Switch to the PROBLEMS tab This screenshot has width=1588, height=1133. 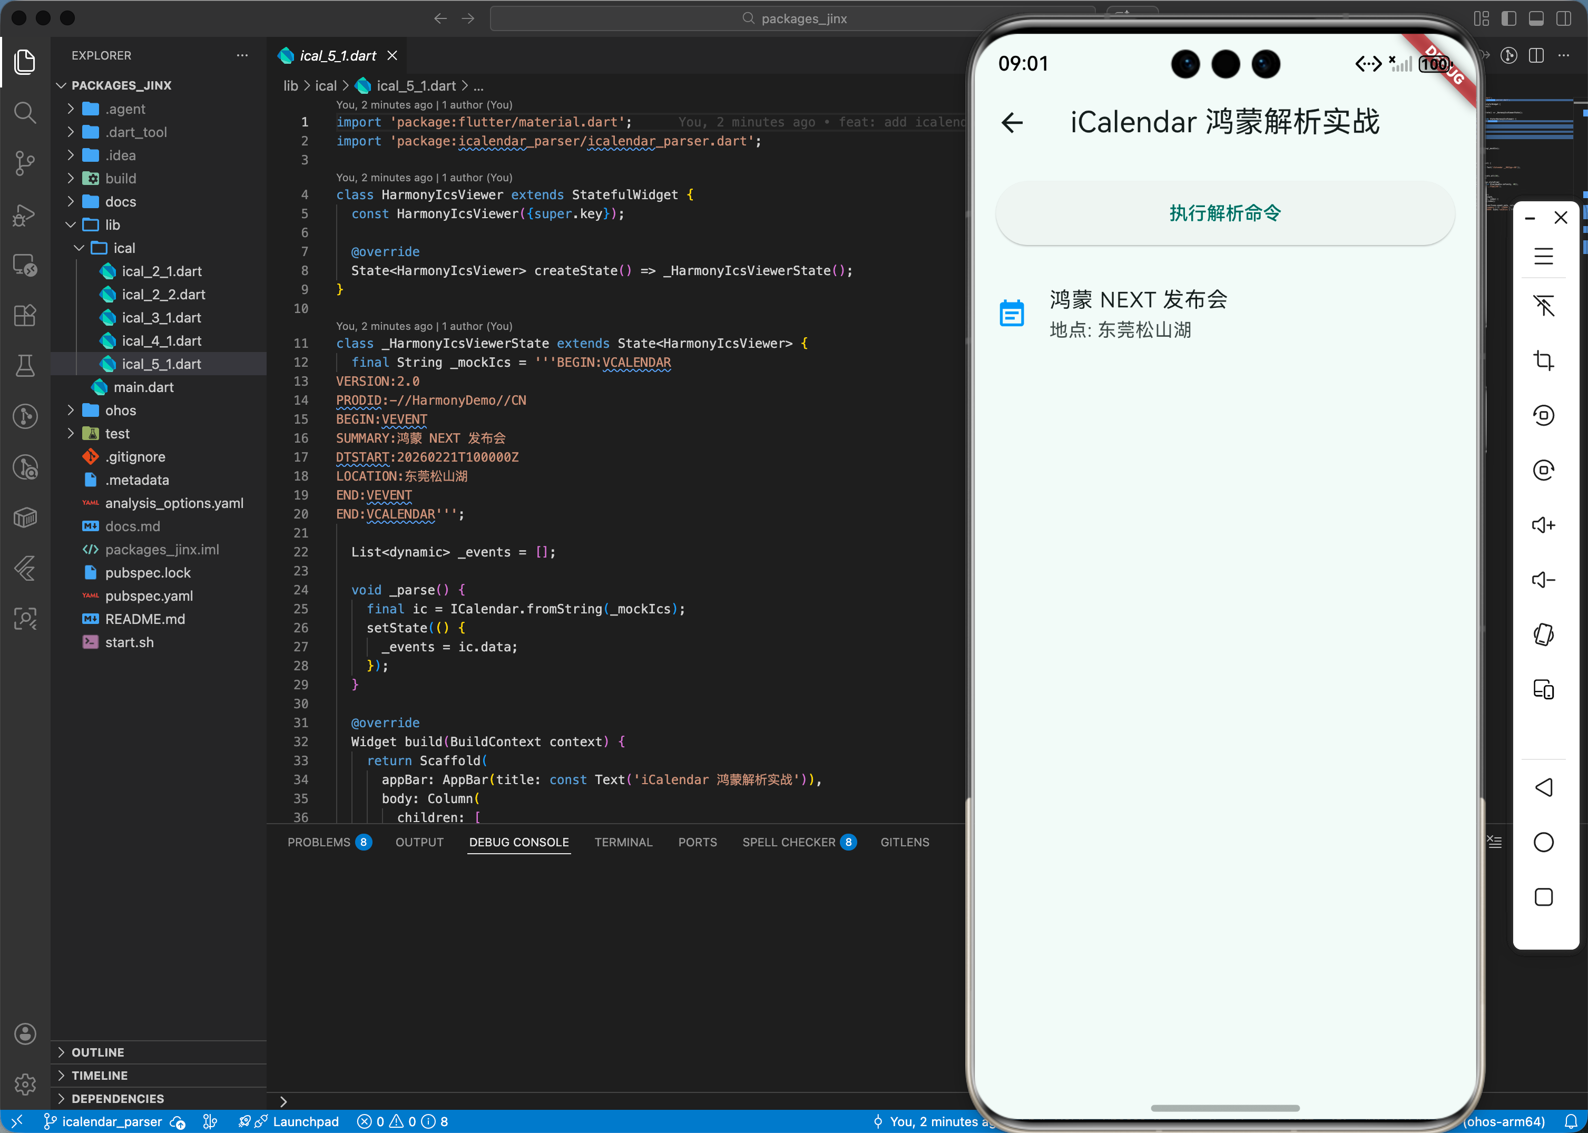(x=319, y=842)
